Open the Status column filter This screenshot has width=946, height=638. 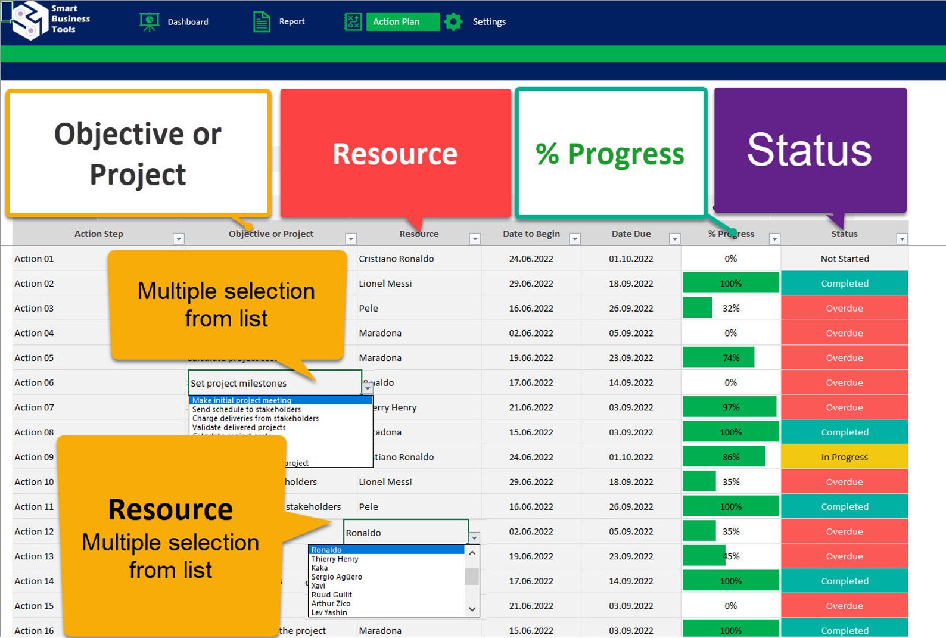pos(902,239)
